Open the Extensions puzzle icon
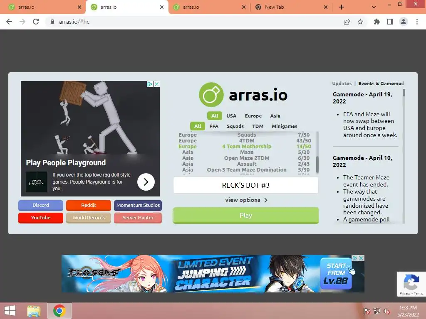 coord(376,22)
